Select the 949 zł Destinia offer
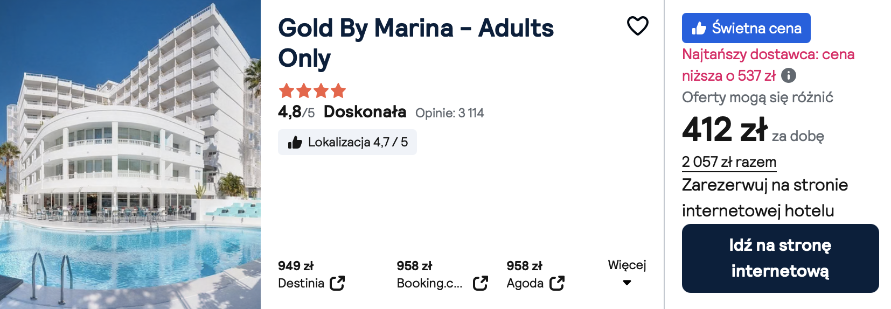This screenshot has width=891, height=309. (311, 275)
